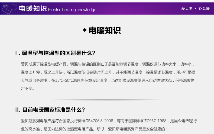
Task: Click the diamond bullet before the main 电暖知识 heading
Action: click(x=85, y=30)
